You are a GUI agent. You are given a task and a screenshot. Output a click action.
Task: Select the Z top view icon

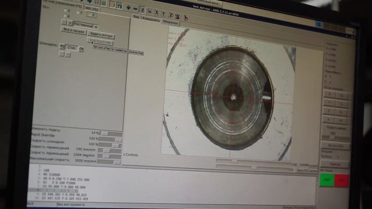tap(142, 10)
